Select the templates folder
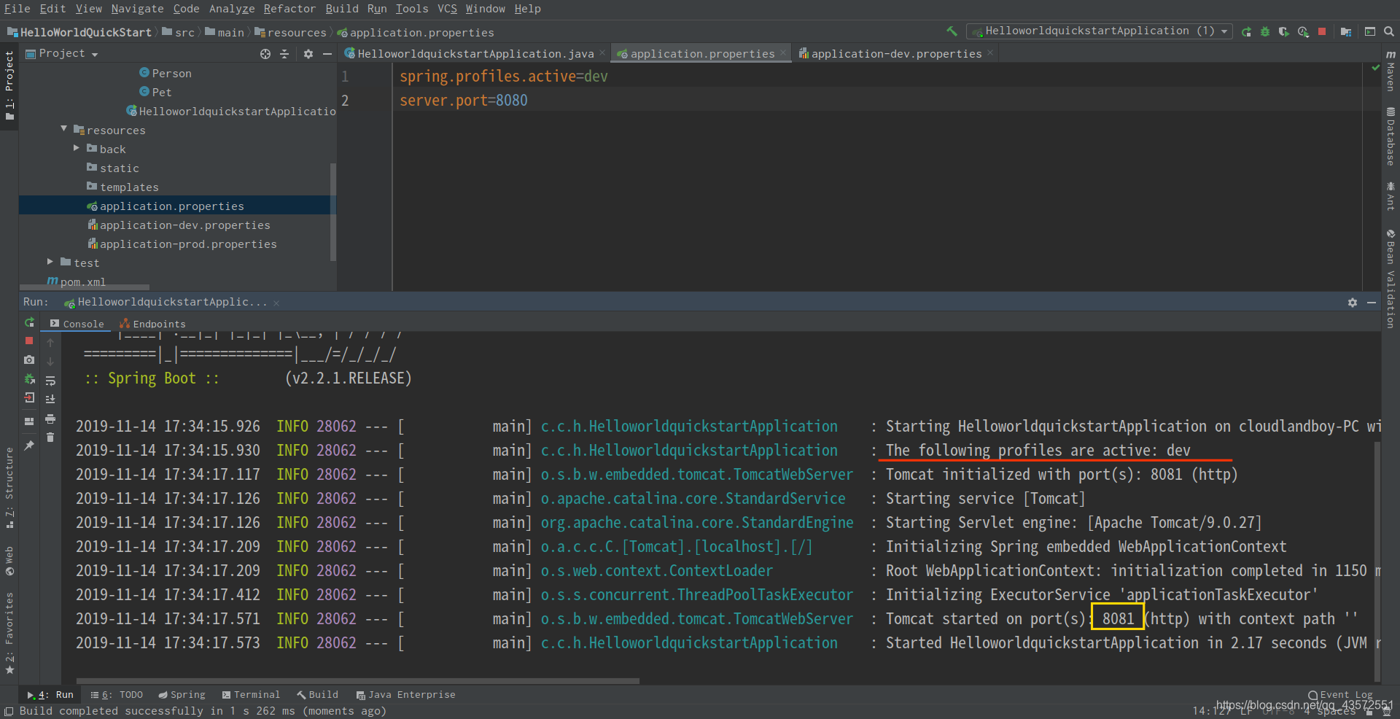 (122, 187)
